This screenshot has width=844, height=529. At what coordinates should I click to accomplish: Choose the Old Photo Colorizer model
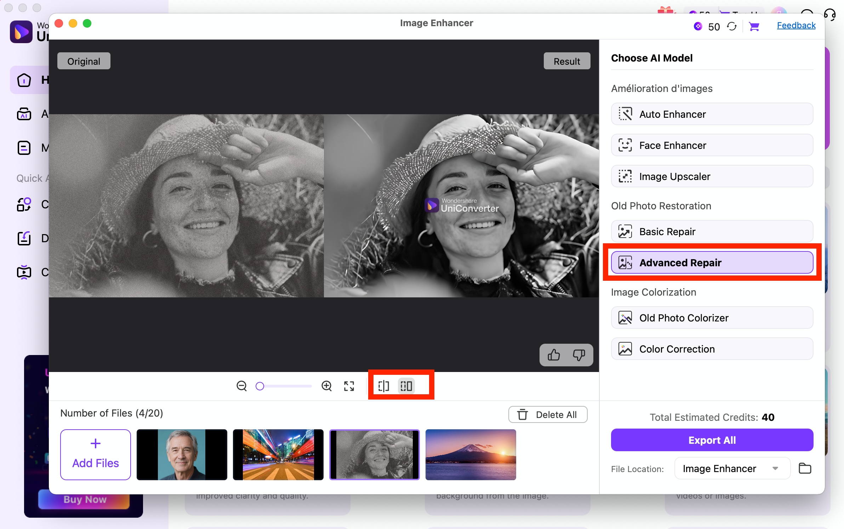tap(712, 318)
